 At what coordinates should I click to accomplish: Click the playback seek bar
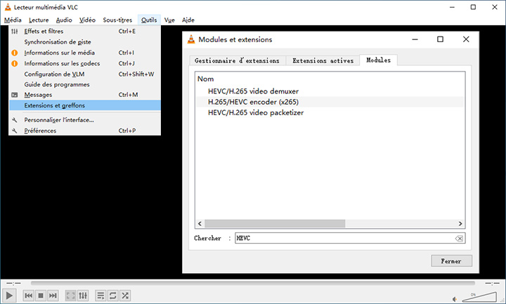[253, 283]
